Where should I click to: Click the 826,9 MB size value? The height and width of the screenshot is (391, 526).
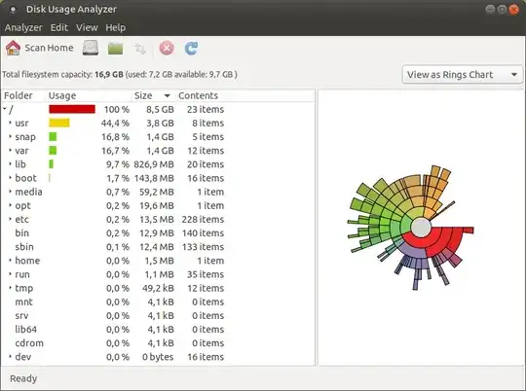click(x=154, y=164)
